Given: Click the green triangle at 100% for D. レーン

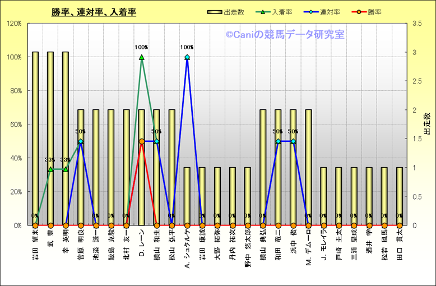Looking at the screenshot, I should coord(141,57).
